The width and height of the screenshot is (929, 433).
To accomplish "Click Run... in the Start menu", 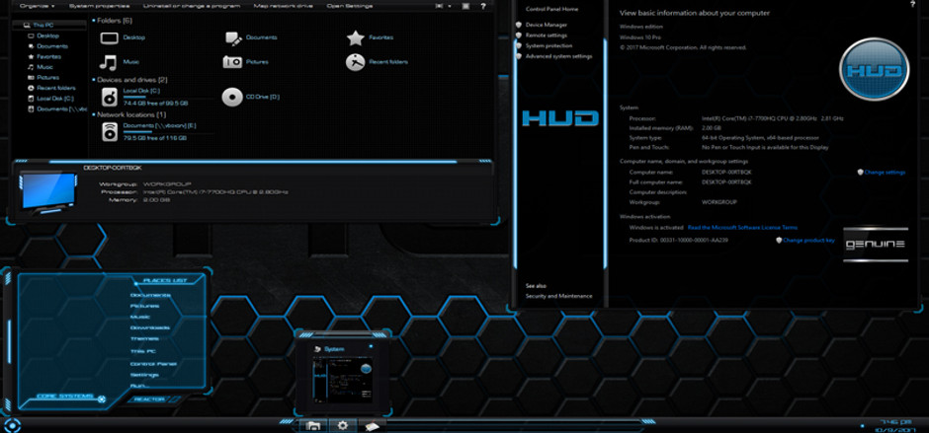I will click(x=139, y=386).
